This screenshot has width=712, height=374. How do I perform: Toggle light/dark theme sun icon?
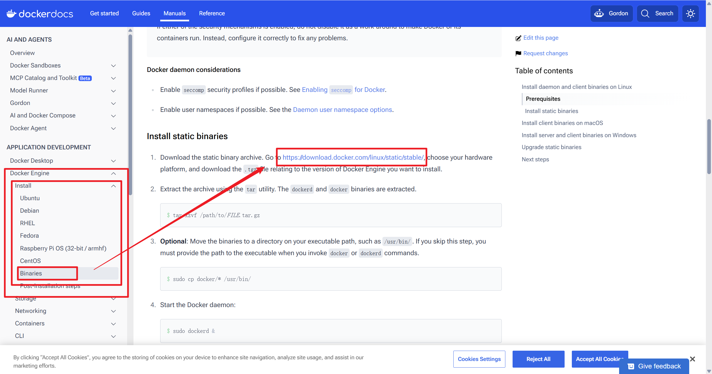690,13
